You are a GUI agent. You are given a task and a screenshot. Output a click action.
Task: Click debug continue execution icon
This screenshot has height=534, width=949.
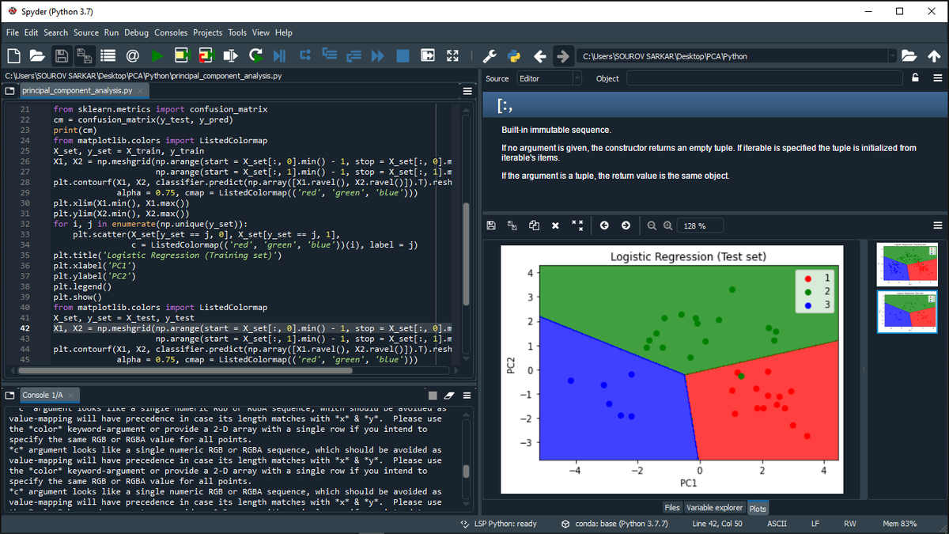[x=378, y=56]
